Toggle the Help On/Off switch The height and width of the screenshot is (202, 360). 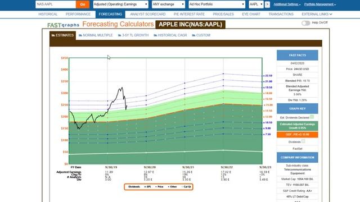(x=306, y=23)
